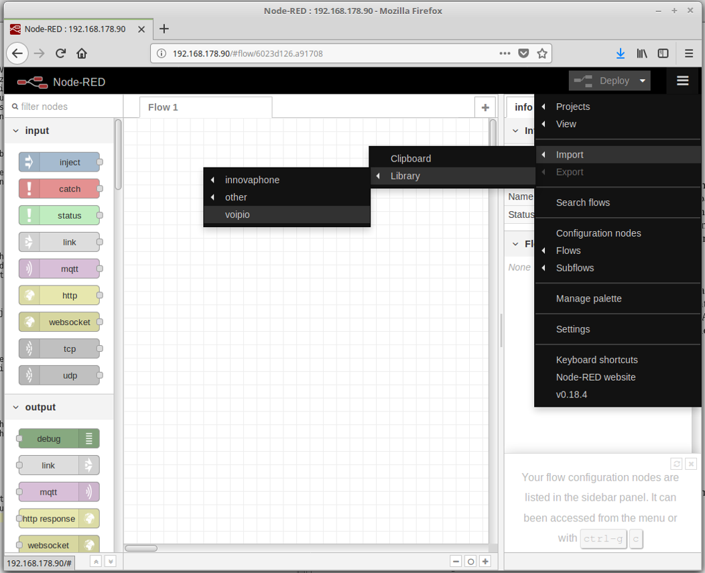Close the configuration nodes tip box
The image size is (705, 573).
point(691,464)
